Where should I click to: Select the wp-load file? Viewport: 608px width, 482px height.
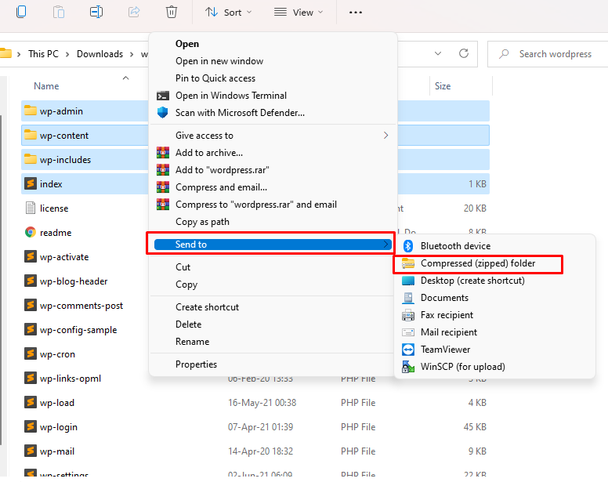[49, 403]
